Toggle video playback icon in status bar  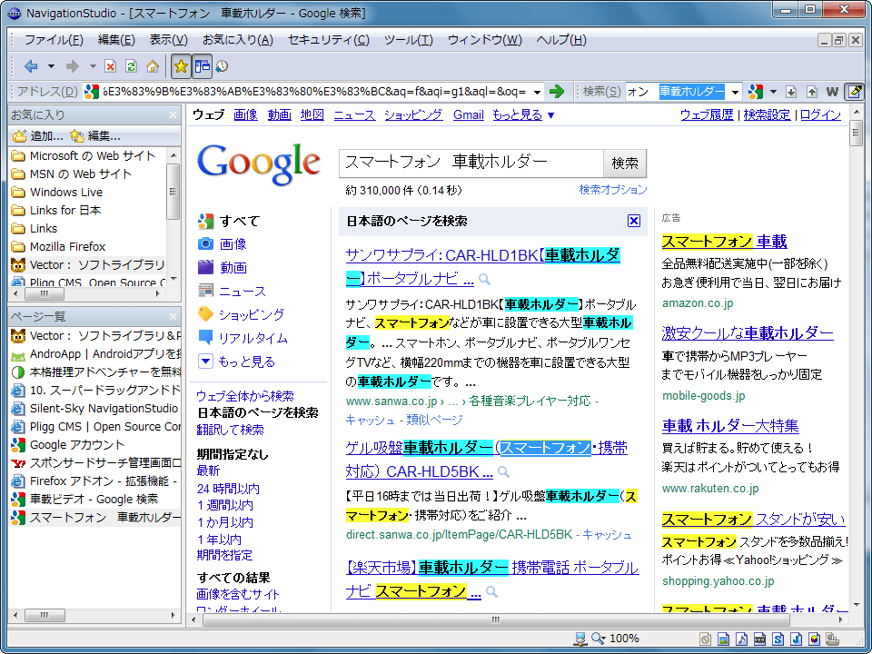tap(760, 639)
